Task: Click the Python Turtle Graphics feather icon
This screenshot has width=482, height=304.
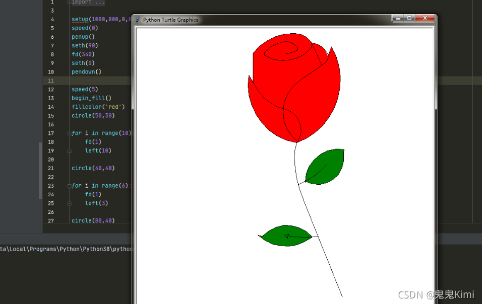Action: [138, 20]
